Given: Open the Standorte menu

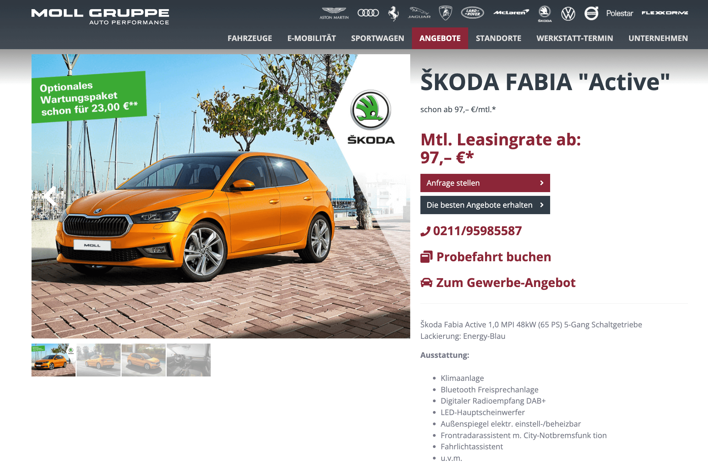Looking at the screenshot, I should coord(499,38).
